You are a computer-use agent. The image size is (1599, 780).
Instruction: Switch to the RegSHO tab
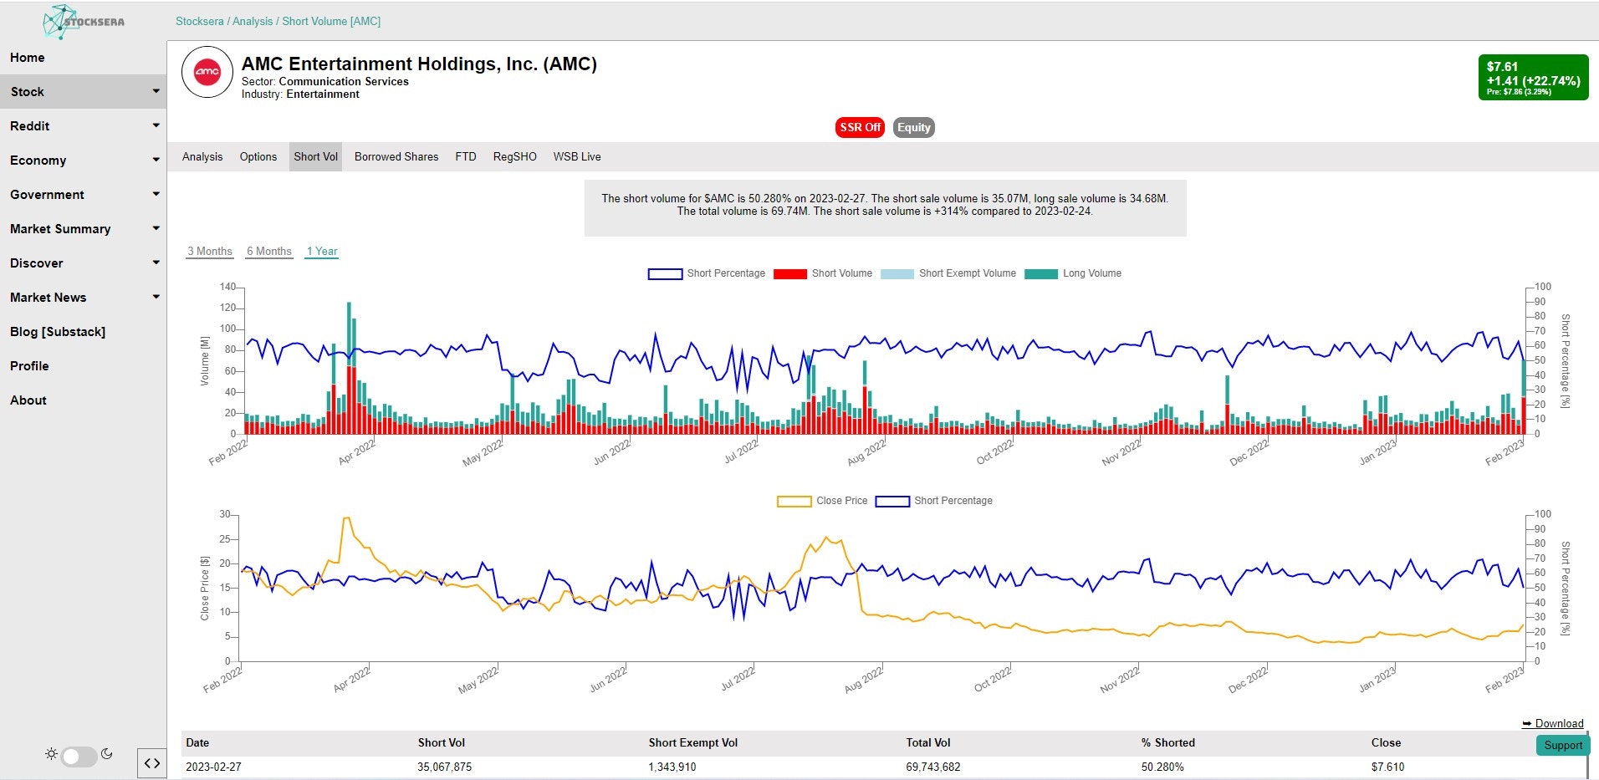[x=515, y=156]
